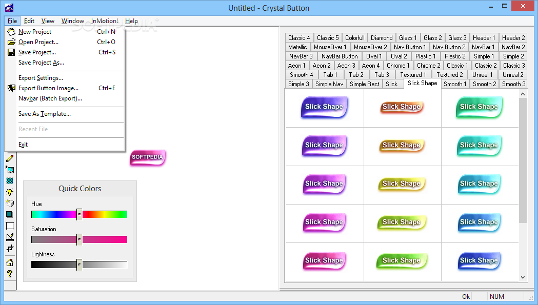Click the house home icon
Viewport: 538px width, 305px height.
(x=10, y=262)
